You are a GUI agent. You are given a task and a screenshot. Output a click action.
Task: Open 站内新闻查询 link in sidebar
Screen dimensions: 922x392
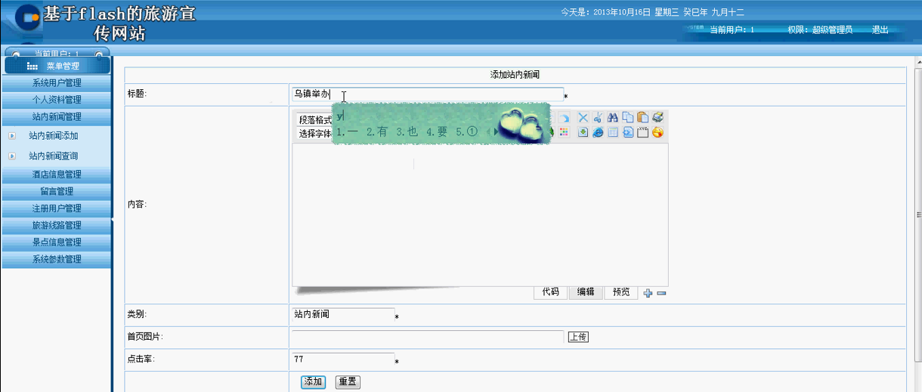[x=54, y=156]
